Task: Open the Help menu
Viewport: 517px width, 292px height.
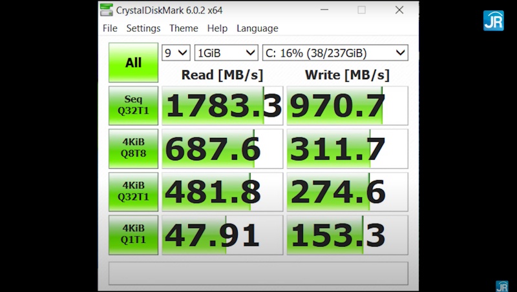Action: click(217, 28)
